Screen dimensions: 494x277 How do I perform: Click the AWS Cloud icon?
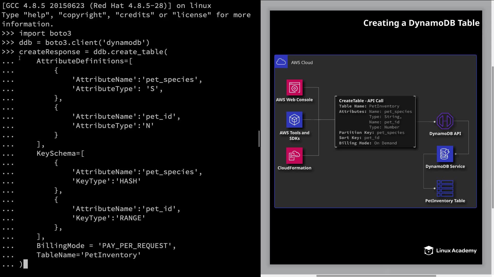click(x=281, y=62)
